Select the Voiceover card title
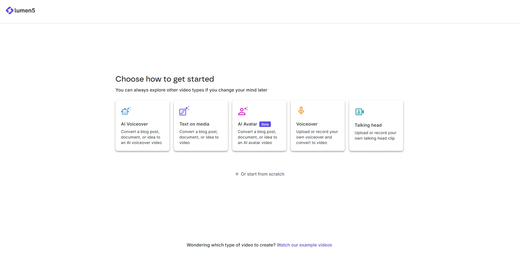This screenshot has width=520, height=255. [307, 124]
